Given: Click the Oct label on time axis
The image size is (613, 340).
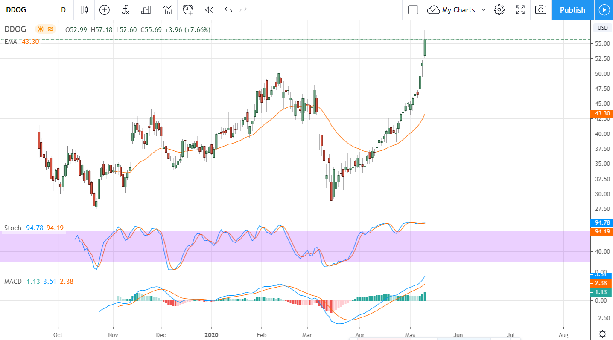Looking at the screenshot, I should [58, 335].
